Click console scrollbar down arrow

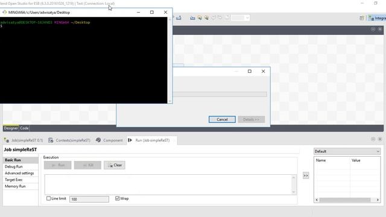click(294, 192)
